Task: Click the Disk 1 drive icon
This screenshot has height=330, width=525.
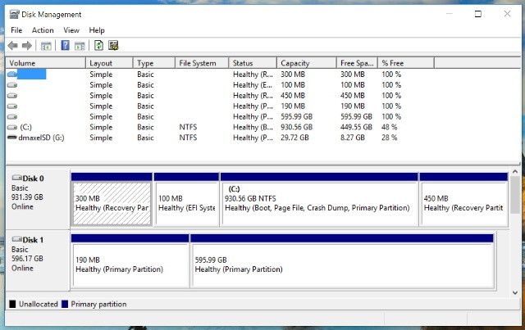Action: [x=16, y=239]
